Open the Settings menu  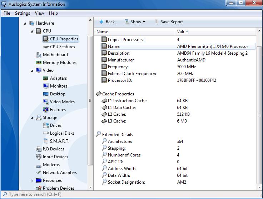[x=23, y=13]
